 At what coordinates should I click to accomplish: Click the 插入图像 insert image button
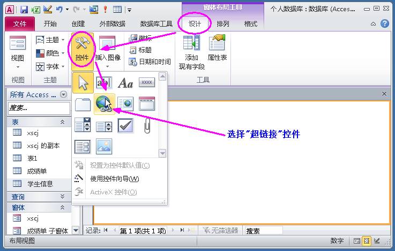pos(108,51)
